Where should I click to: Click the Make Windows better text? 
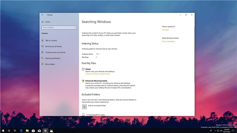coord(170,38)
